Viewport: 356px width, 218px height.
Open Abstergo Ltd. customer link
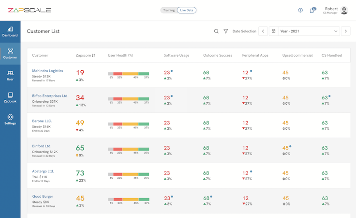[x=43, y=171]
